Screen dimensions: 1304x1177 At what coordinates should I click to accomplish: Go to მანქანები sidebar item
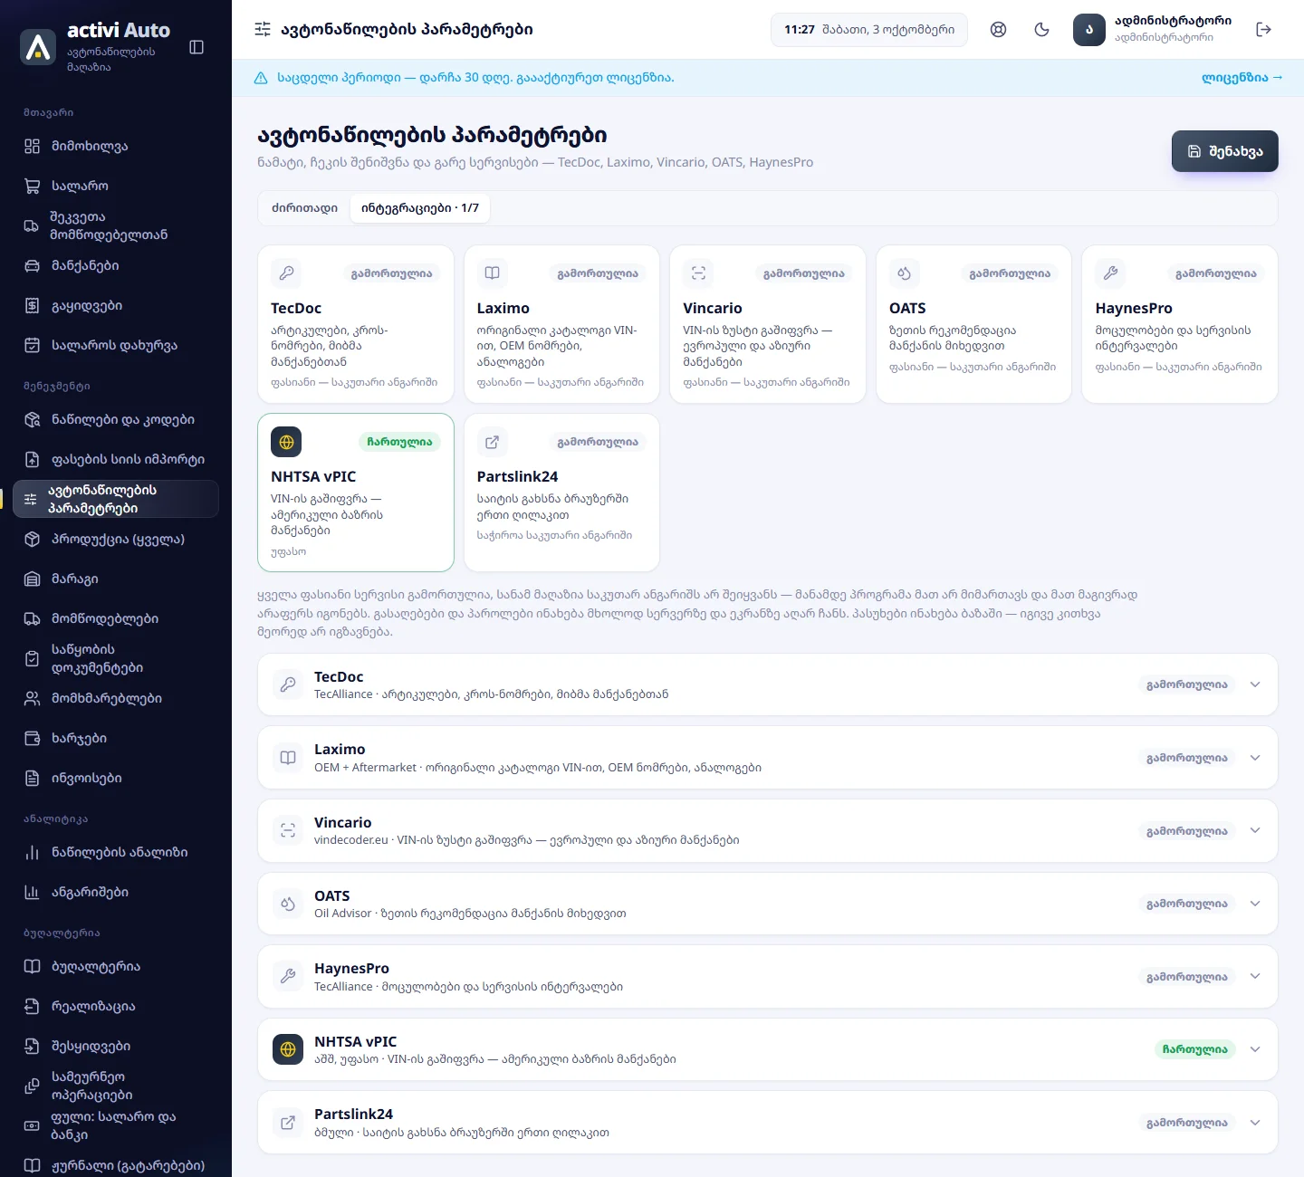tap(116, 265)
